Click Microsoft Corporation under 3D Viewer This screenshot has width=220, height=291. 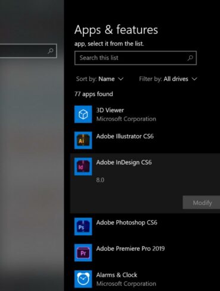126,119
